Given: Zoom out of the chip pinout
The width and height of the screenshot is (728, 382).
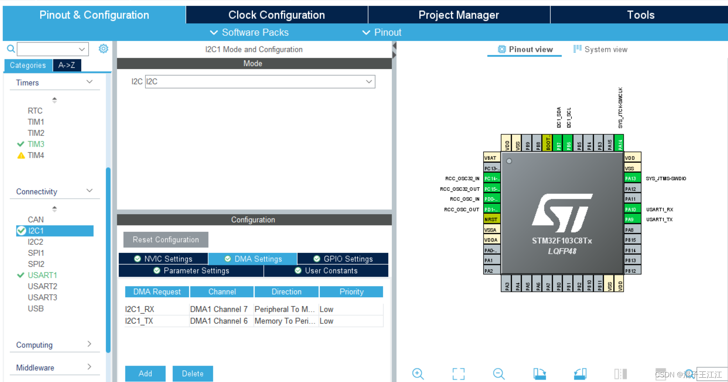Looking at the screenshot, I should [499, 374].
